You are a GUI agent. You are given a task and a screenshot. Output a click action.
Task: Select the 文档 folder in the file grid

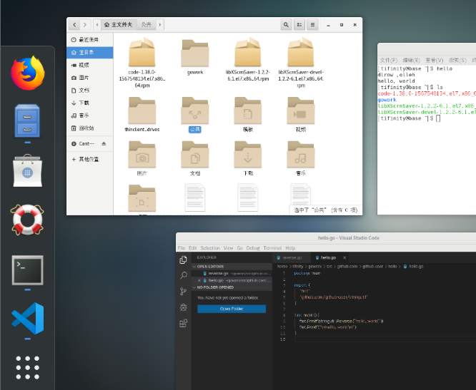click(x=195, y=155)
